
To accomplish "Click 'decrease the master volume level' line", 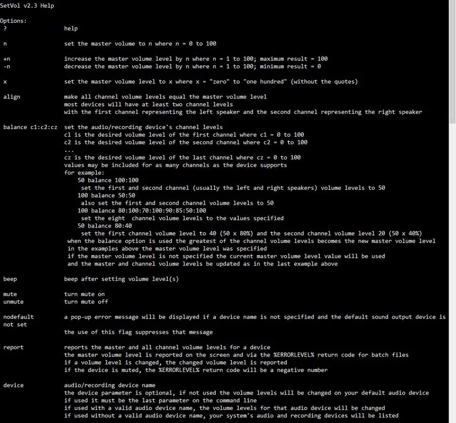I will click(193, 66).
